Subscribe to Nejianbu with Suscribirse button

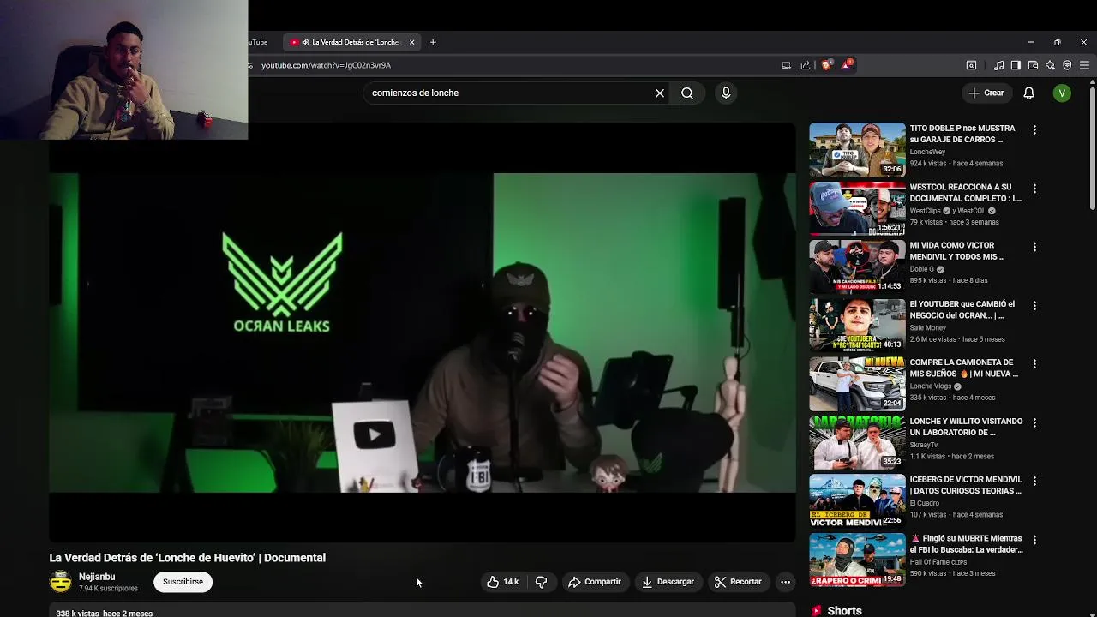pos(183,582)
